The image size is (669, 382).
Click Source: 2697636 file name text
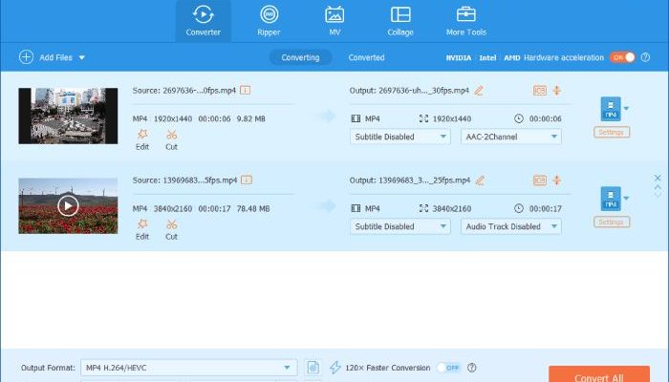184,91
